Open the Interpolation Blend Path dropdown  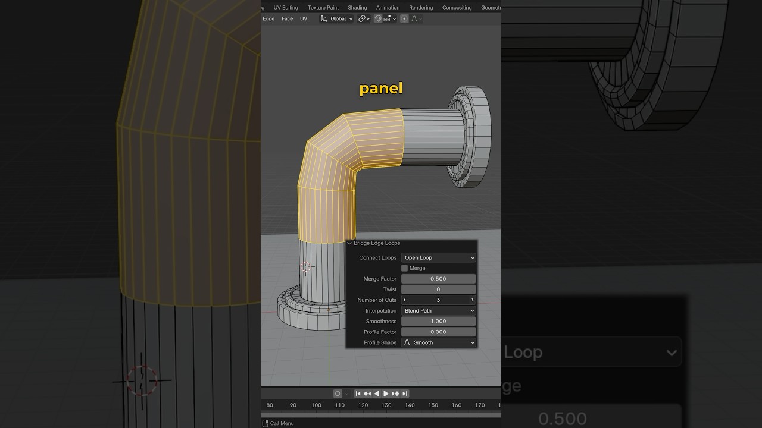click(x=439, y=311)
